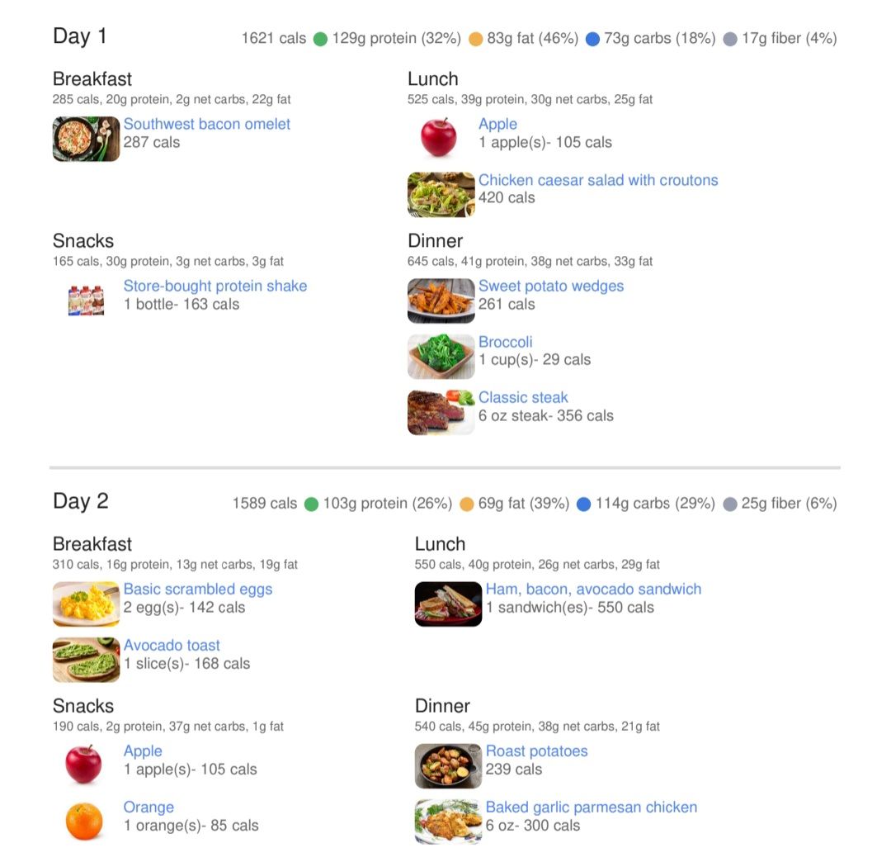Click the red apple image under Day 1 Lunch

(x=439, y=137)
